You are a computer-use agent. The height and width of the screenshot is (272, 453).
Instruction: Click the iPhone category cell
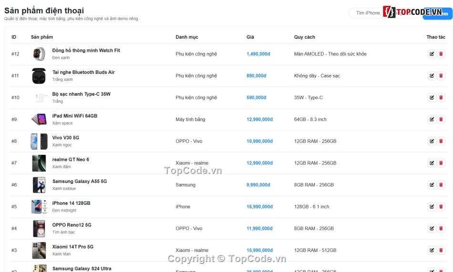point(183,206)
